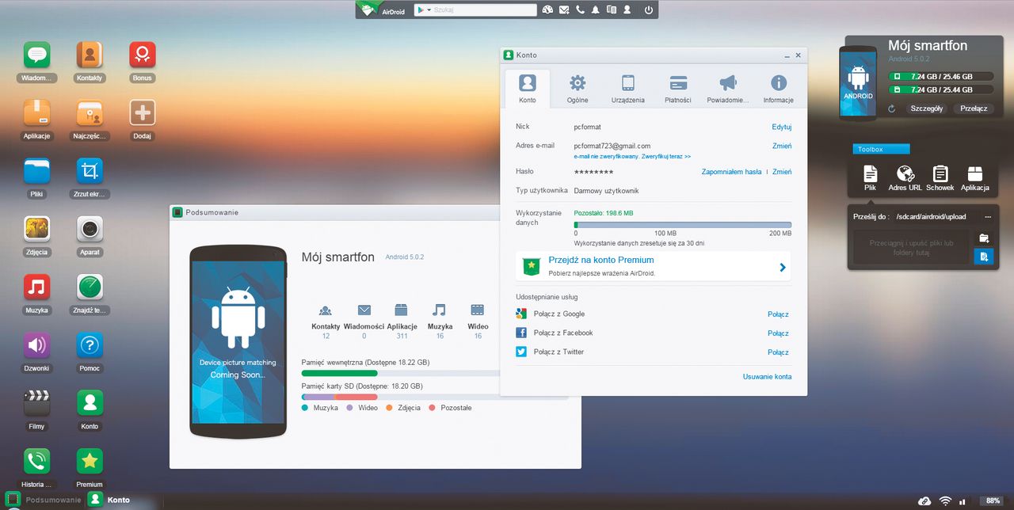Switch to the Ogólne settings tab
Image resolution: width=1014 pixels, height=510 pixels.
(578, 88)
